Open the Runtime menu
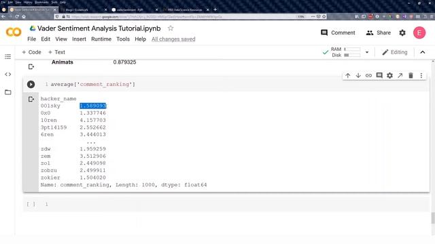This screenshot has width=435, height=244. tap(101, 39)
